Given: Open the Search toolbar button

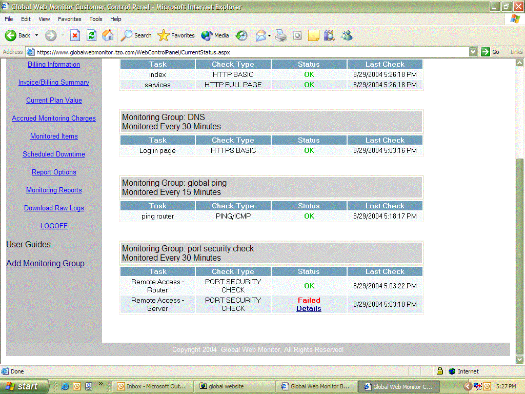Looking at the screenshot, I should (136, 35).
